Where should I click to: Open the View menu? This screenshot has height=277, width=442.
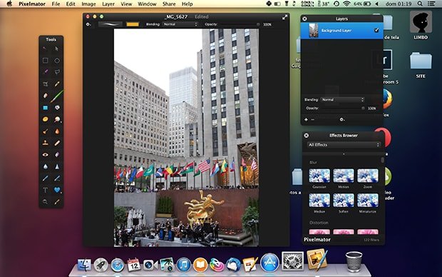[x=126, y=4]
